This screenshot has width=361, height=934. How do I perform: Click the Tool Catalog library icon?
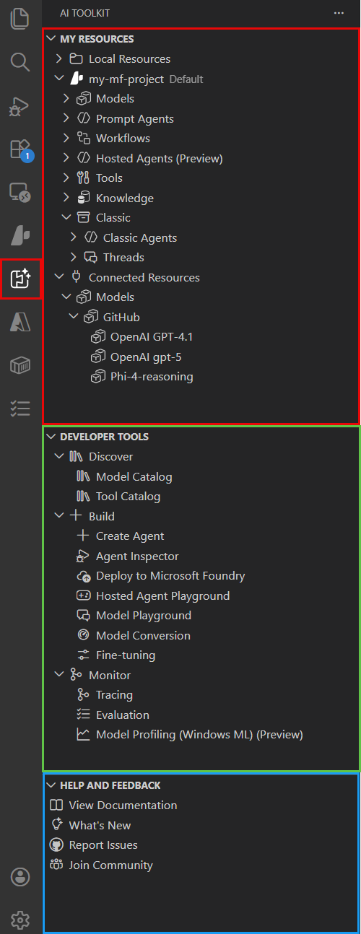83,497
